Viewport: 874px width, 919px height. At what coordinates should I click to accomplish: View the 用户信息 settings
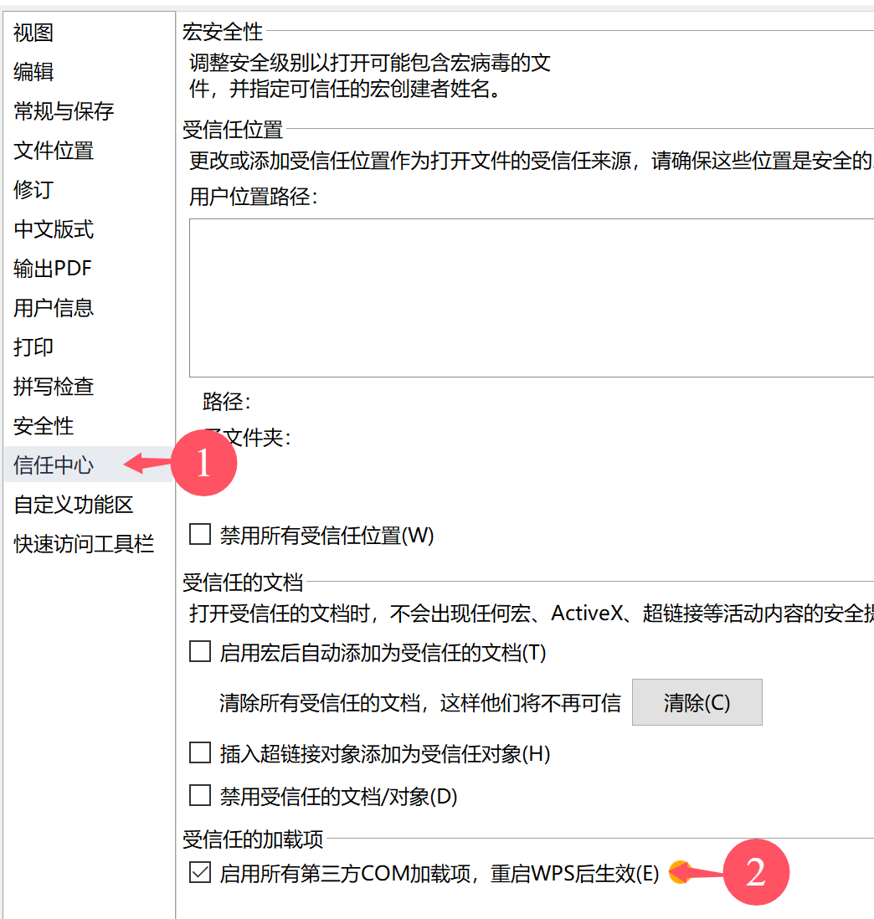coord(52,308)
